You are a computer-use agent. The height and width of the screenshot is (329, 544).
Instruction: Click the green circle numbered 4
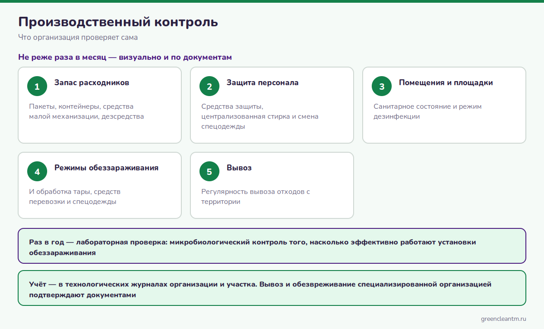37,172
